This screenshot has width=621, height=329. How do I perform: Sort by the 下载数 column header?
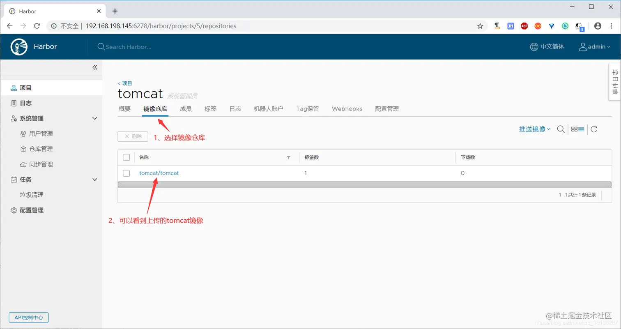click(x=468, y=157)
